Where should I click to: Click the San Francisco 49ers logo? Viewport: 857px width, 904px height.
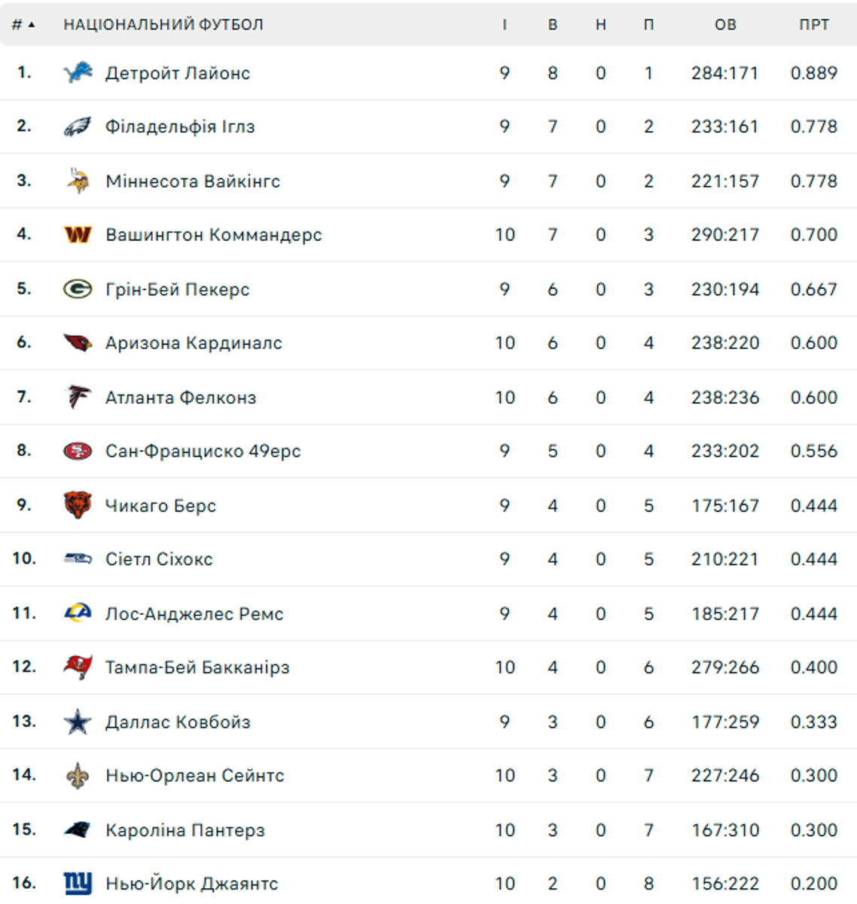tap(78, 451)
